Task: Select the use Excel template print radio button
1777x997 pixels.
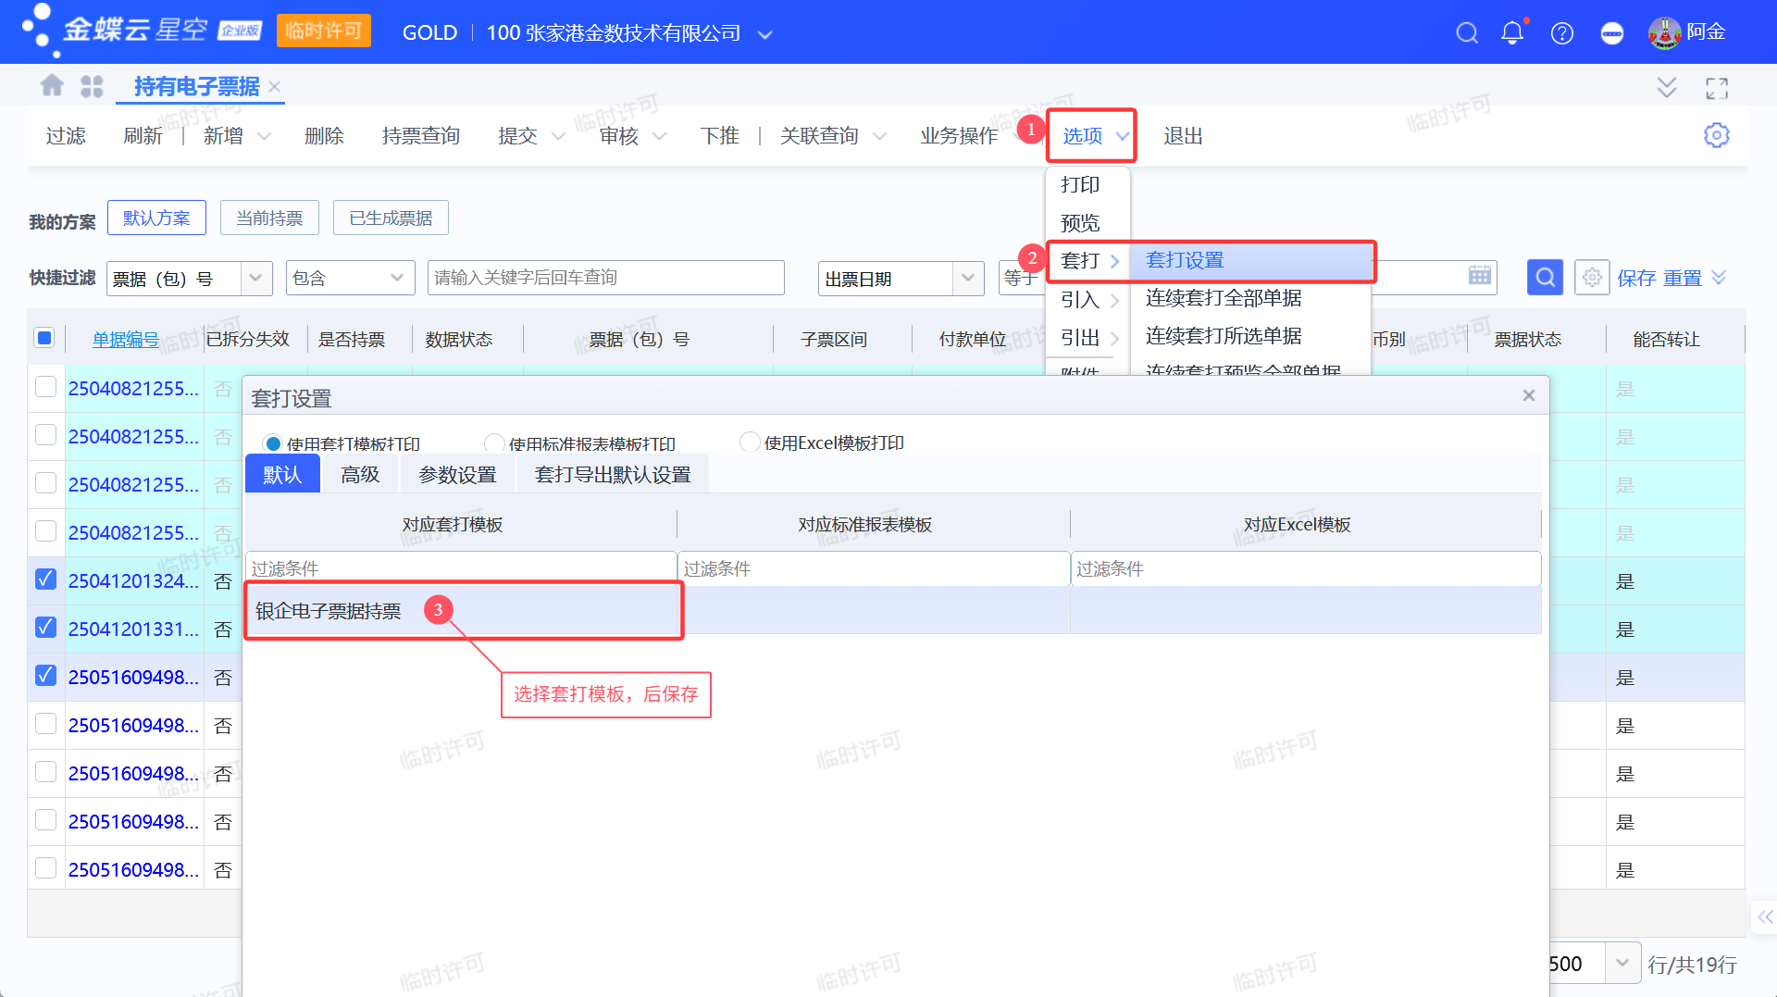Action: coord(749,442)
